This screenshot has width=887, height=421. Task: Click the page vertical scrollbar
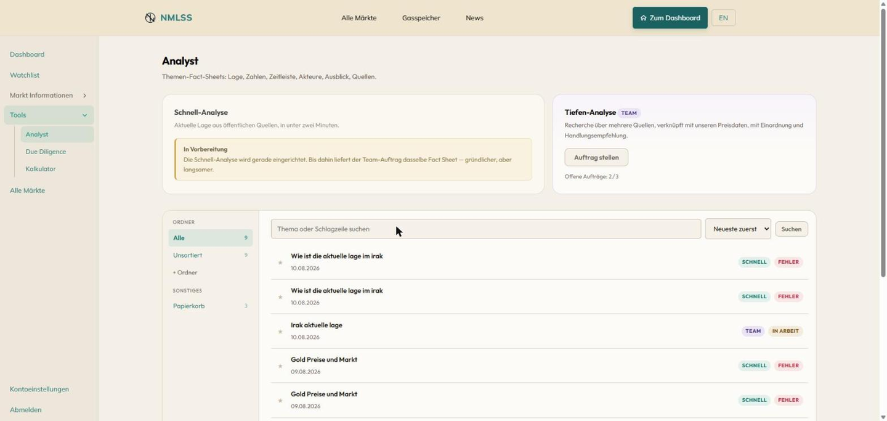tap(883, 142)
